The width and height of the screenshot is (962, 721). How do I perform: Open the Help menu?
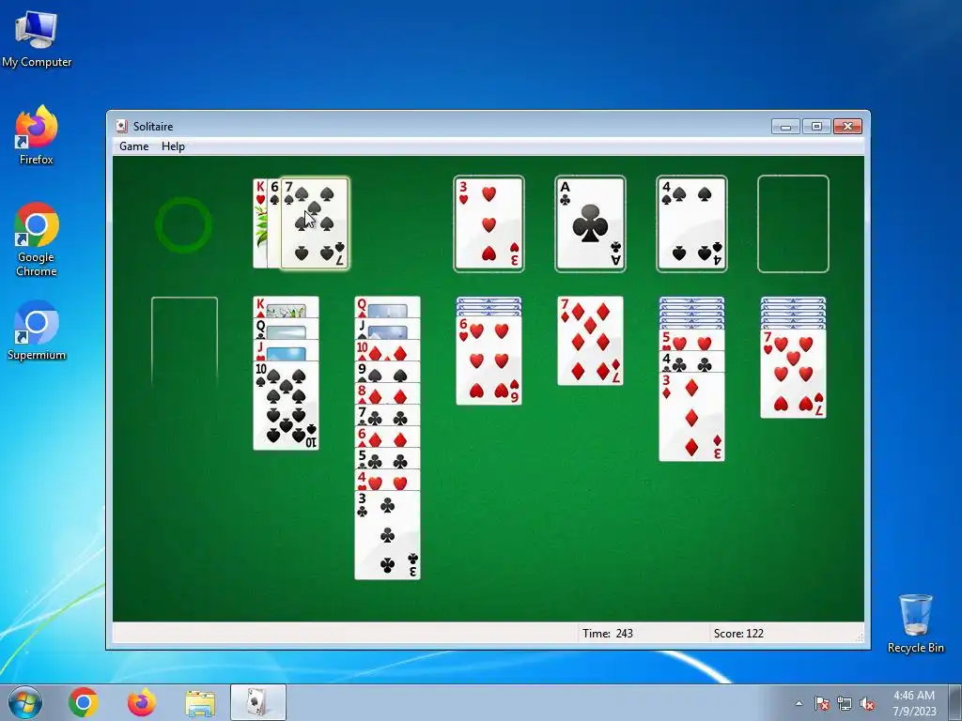click(x=173, y=146)
